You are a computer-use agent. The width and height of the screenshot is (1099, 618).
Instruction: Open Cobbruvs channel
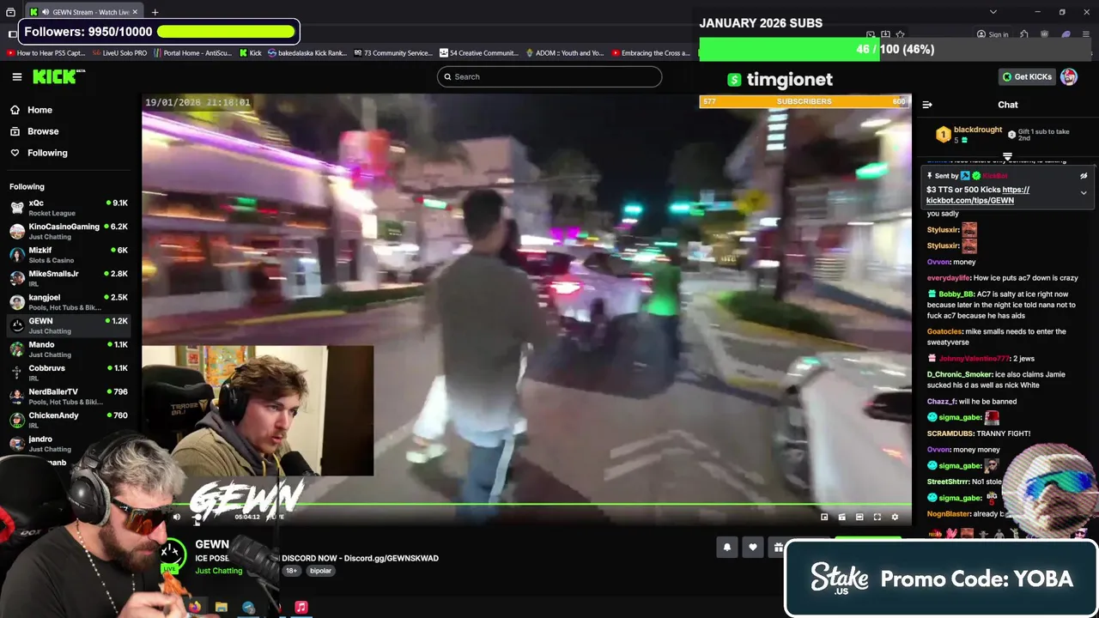pyautogui.click(x=69, y=373)
